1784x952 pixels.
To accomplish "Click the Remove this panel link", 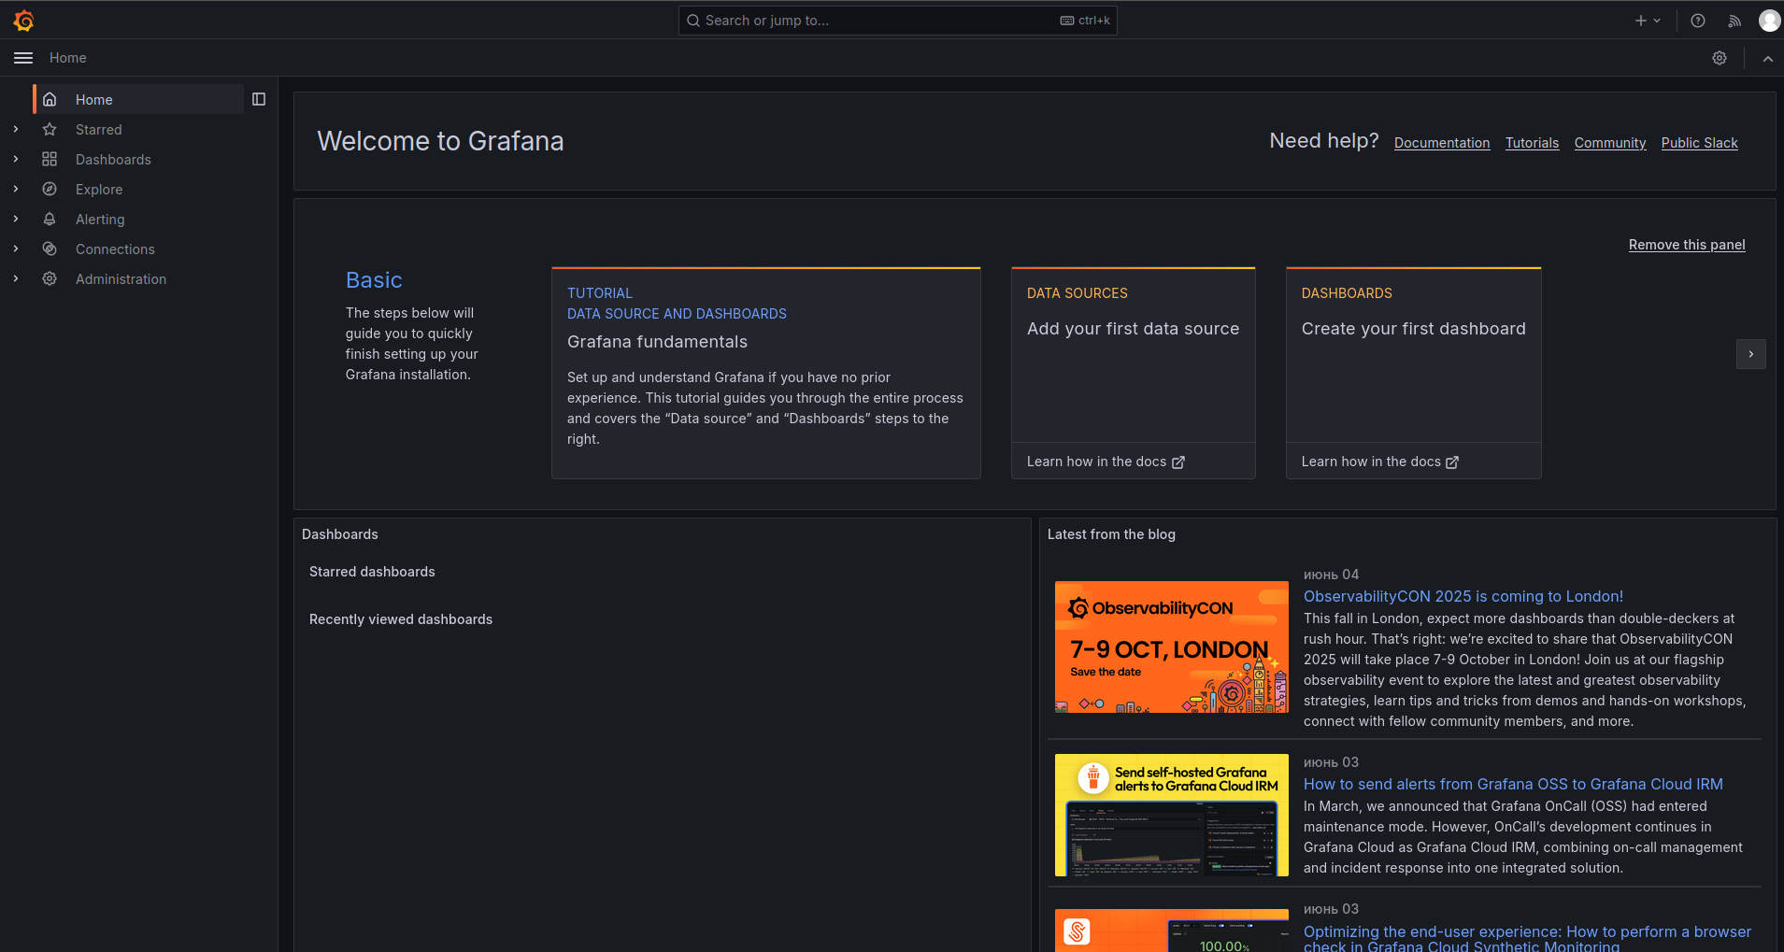I will (x=1686, y=245).
